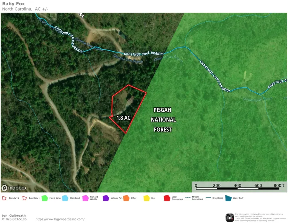Select the green Forest Service legend swatch
Viewport: 288px width, 223px height.
click(45, 198)
